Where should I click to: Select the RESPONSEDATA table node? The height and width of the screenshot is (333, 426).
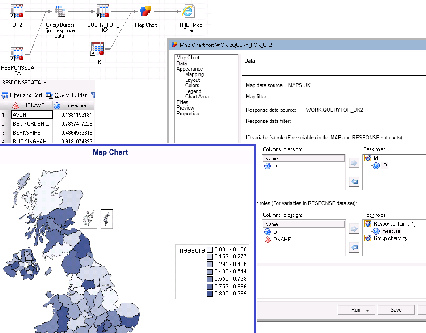(x=17, y=54)
